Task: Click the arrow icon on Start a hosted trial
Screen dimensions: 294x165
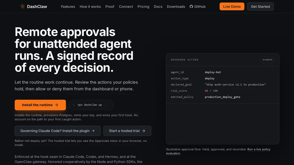Action: coord(144,131)
